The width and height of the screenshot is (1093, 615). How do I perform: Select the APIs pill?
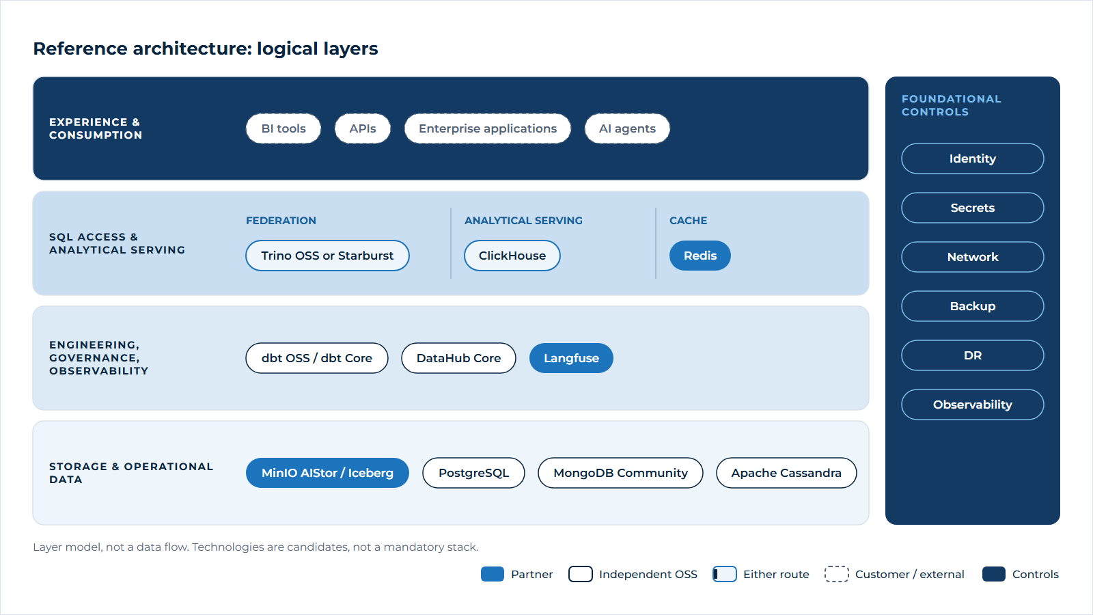363,128
